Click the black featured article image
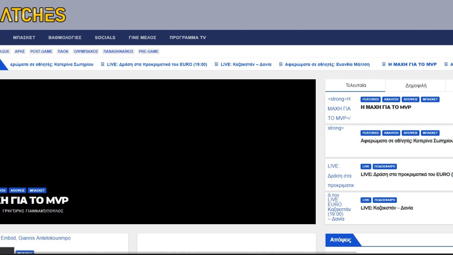The width and height of the screenshot is (453, 255). coord(158,136)
